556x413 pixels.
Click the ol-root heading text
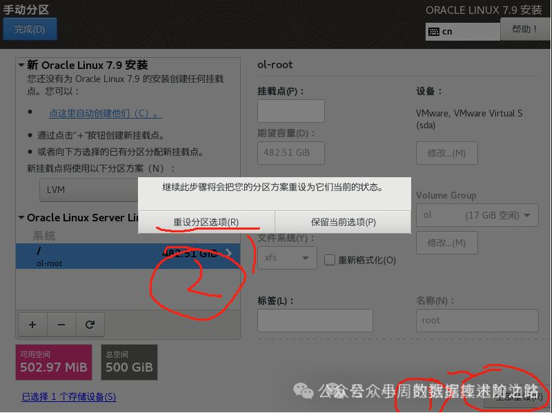pos(275,65)
